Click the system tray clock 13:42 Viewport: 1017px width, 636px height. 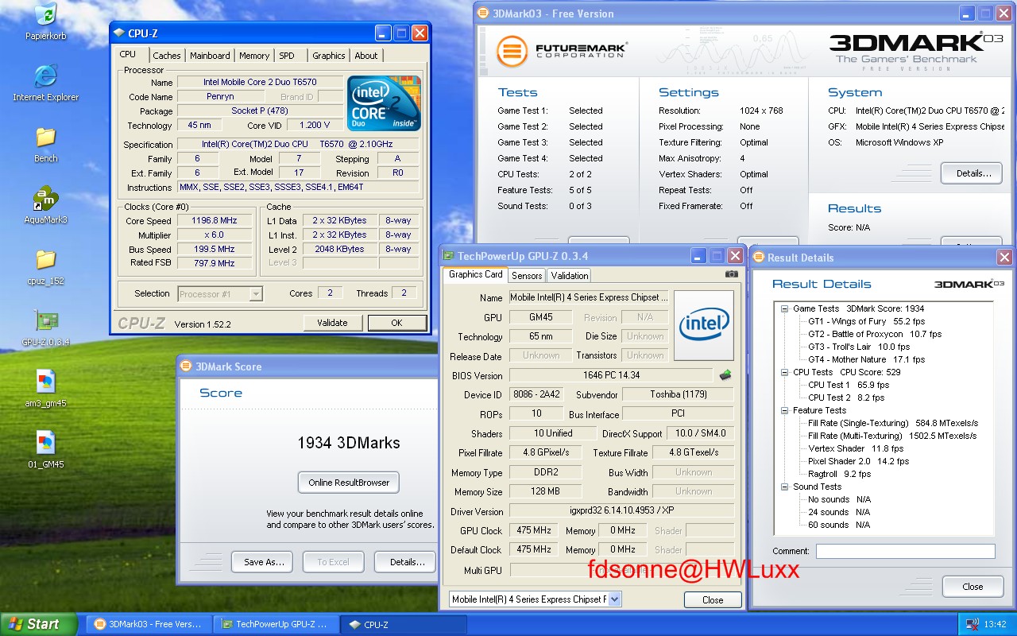(x=995, y=624)
